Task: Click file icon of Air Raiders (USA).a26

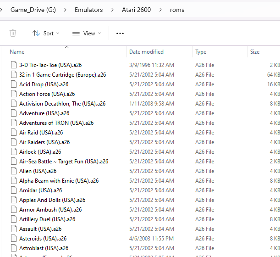Action: (x=14, y=142)
